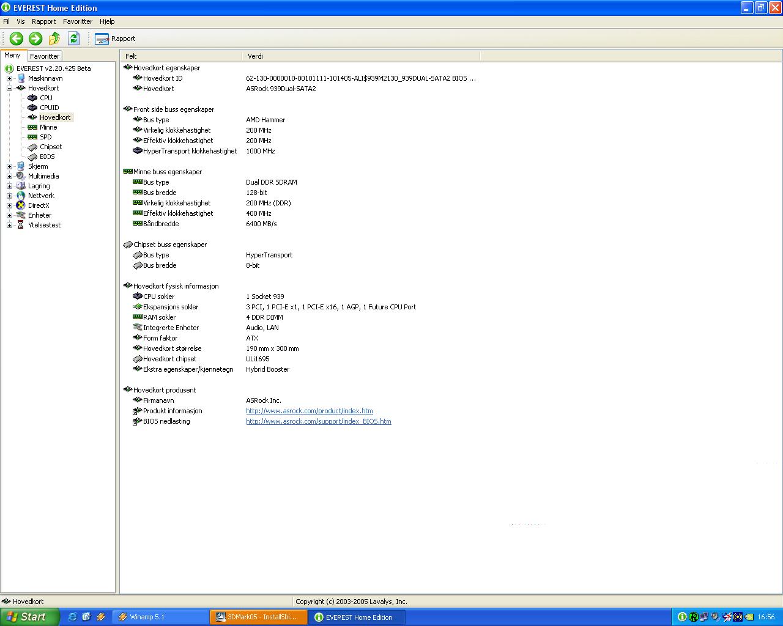Open the Favoritter menu in the menu bar
The width and height of the screenshot is (783, 626).
click(78, 21)
